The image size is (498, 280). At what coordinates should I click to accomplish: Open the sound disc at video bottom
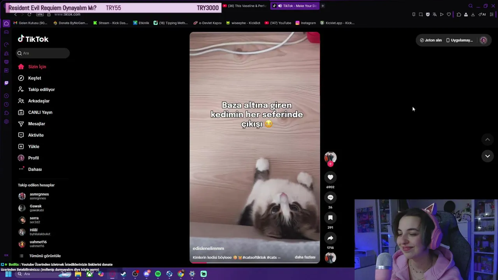(x=330, y=257)
